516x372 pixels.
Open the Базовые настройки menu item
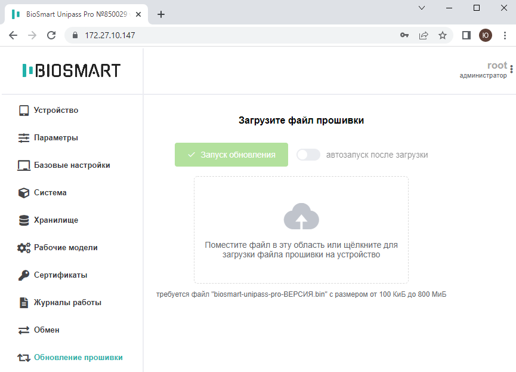point(72,165)
